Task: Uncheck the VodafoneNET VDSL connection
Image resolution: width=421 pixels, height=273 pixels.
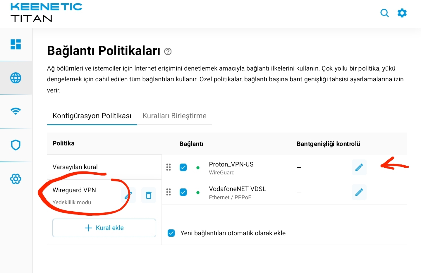Action: click(x=183, y=192)
